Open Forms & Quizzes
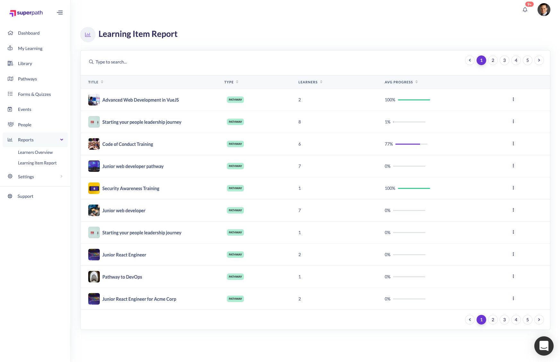The width and height of the screenshot is (560, 362). pyautogui.click(x=34, y=94)
